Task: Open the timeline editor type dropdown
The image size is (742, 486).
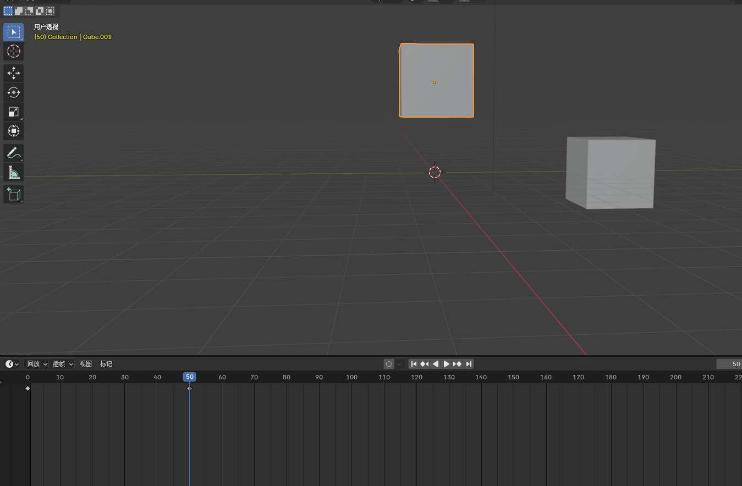Action: point(12,364)
